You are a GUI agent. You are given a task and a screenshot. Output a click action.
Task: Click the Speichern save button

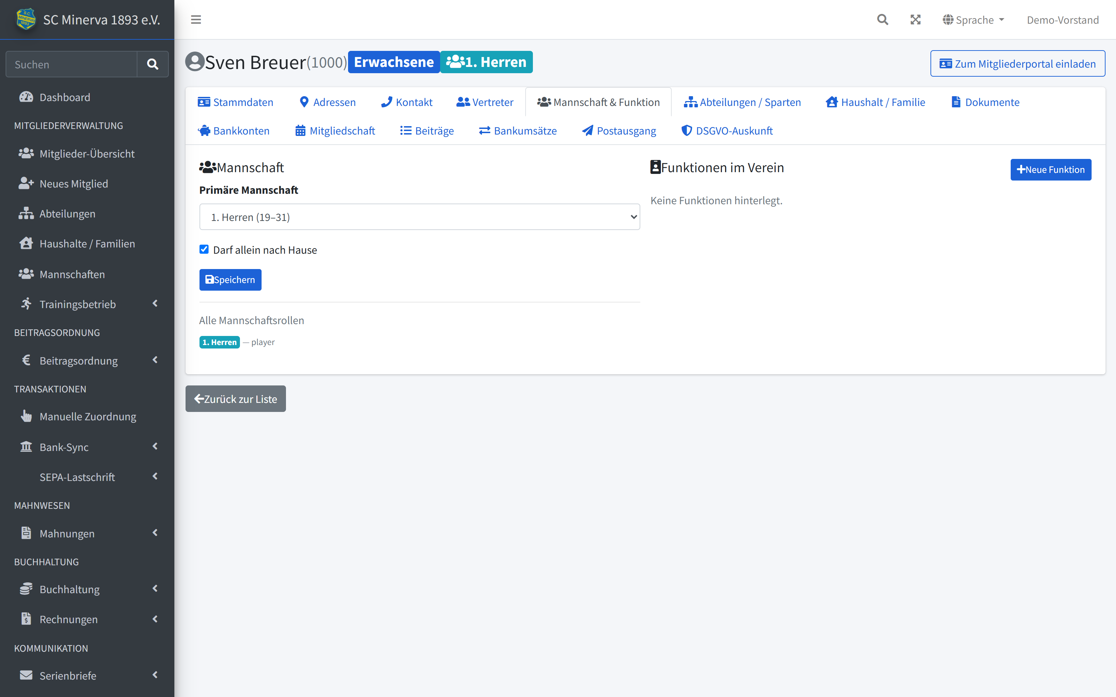pyautogui.click(x=230, y=279)
